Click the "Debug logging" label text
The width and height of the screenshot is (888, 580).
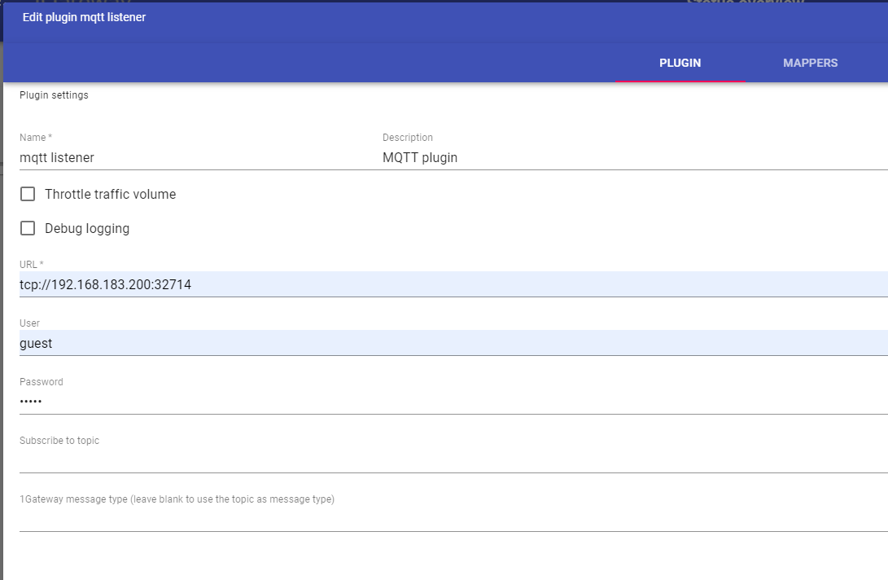87,228
